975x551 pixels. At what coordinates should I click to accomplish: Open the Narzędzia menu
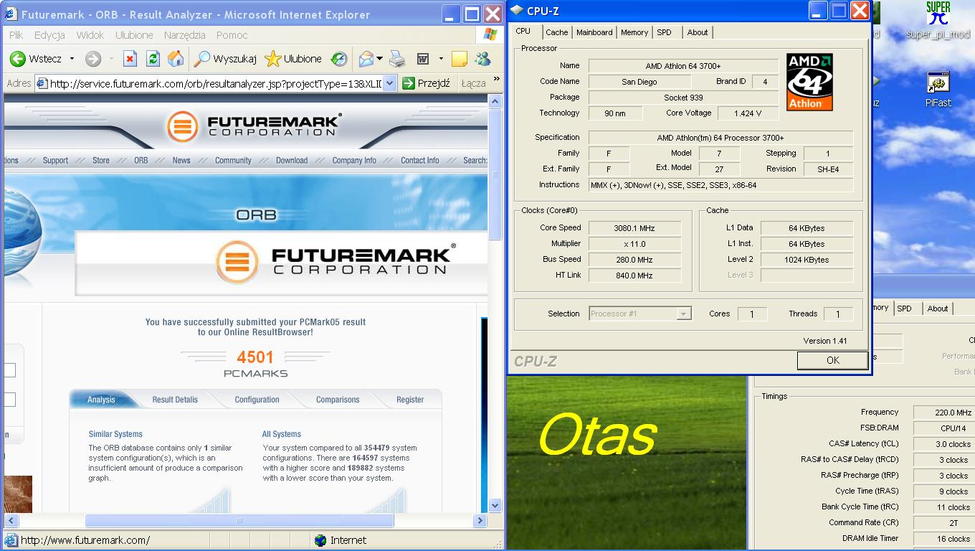pos(184,34)
